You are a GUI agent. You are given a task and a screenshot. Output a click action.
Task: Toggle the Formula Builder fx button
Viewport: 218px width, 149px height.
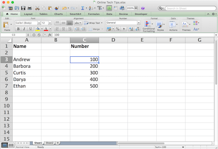(109, 8)
